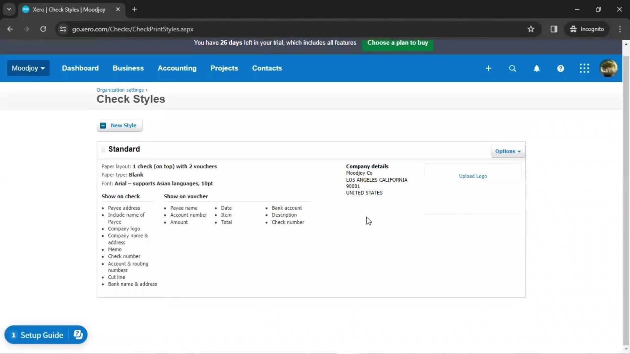Expand the Moodjoy organization dropdown
The image size is (630, 354).
[28, 68]
